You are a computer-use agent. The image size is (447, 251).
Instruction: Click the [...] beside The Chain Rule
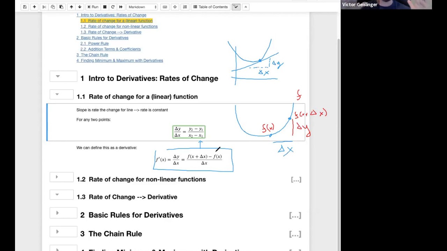click(295, 234)
